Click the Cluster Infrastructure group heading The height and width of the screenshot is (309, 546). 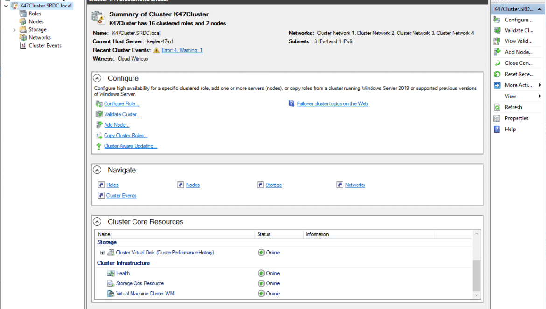point(123,263)
